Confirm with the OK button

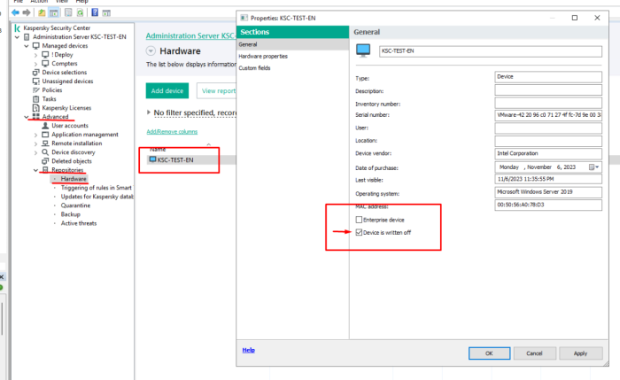pyautogui.click(x=489, y=353)
